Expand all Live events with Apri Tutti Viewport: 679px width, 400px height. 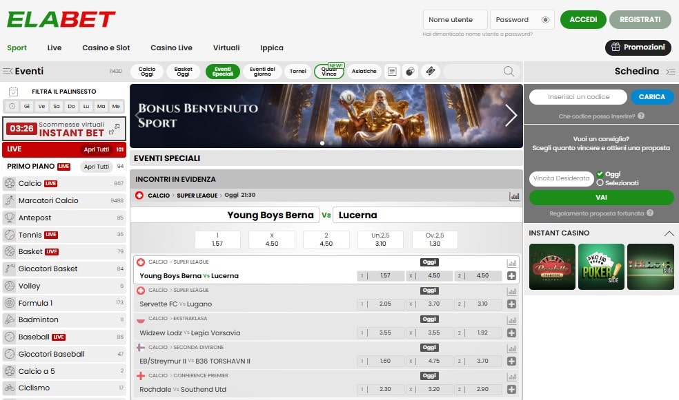point(96,149)
